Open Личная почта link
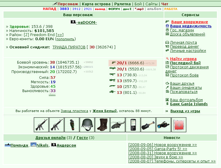This screenshot has width=221, height=168. (x=183, y=43)
